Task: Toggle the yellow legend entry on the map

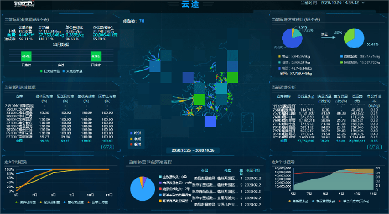Action: (x=136, y=139)
